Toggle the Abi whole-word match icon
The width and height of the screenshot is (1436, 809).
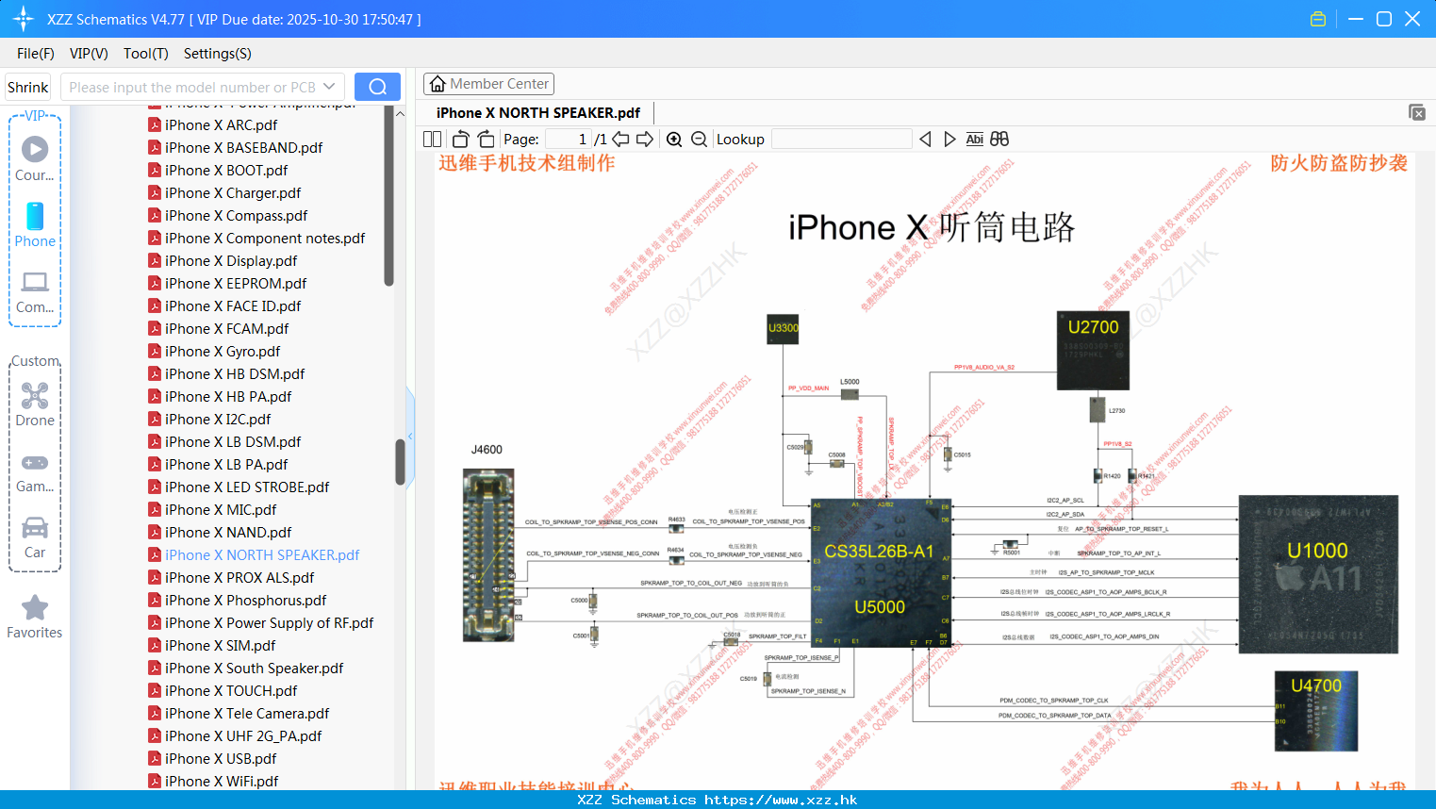974,139
